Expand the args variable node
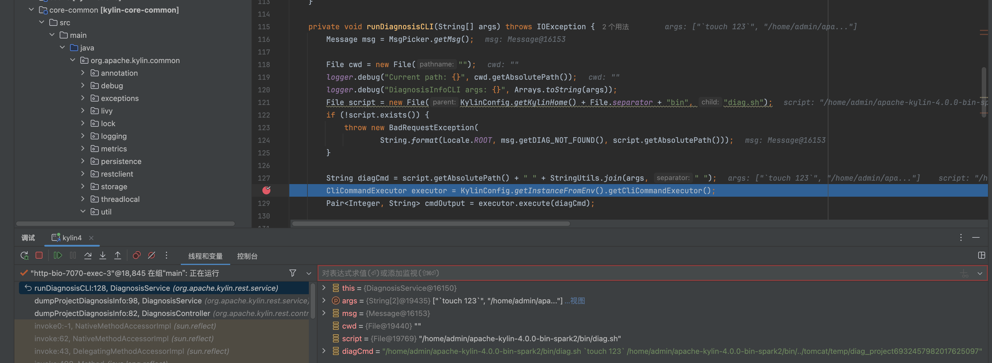Viewport: 992px width, 363px height. 324,300
